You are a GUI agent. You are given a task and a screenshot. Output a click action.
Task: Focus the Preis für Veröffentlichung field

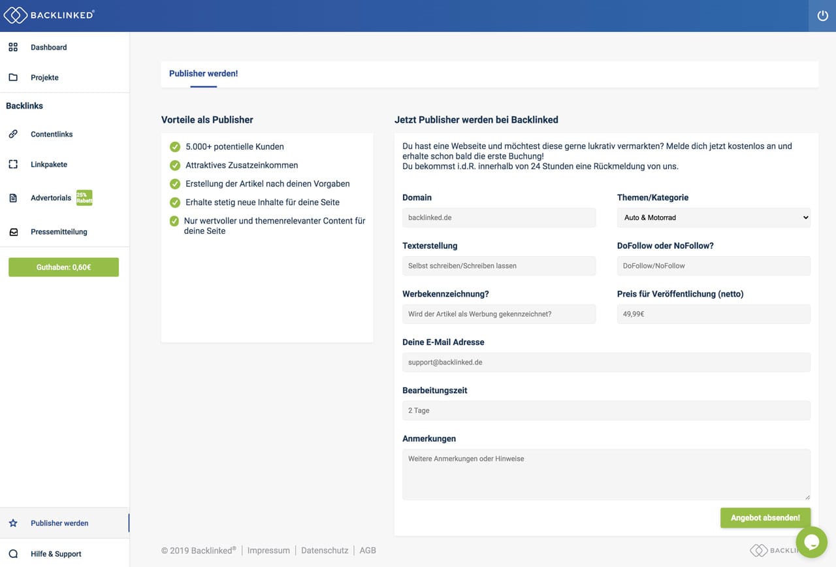714,314
